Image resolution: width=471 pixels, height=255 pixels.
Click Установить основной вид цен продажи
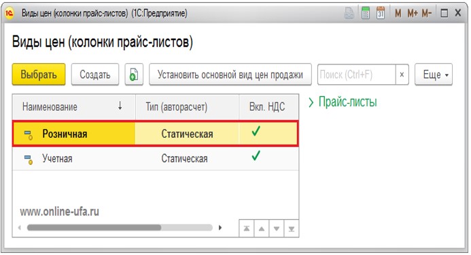tap(230, 75)
